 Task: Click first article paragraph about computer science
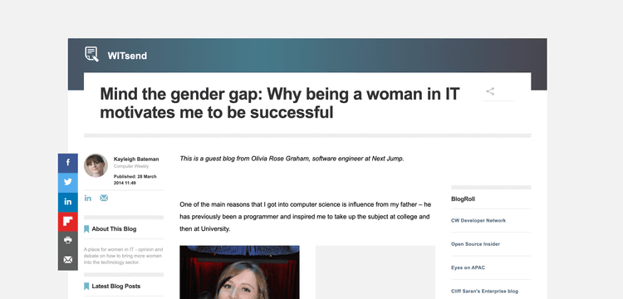305,217
